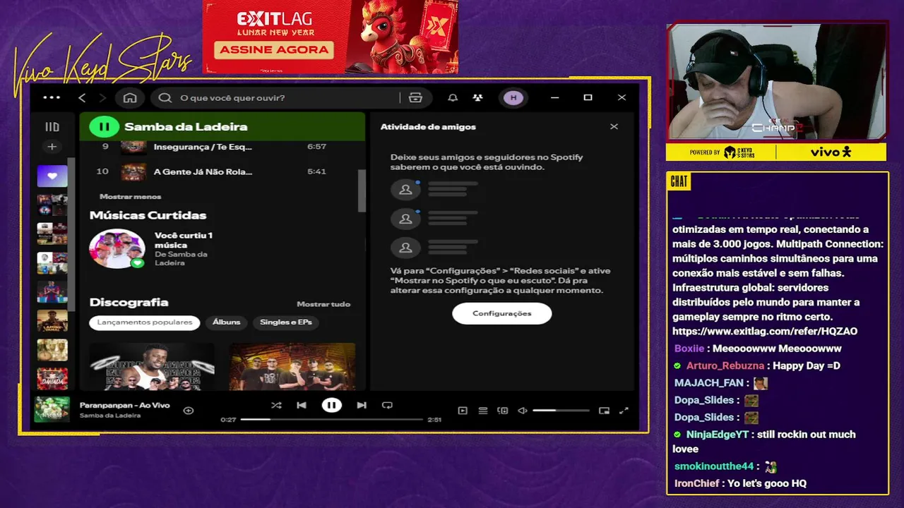This screenshot has height=508, width=904.
Task: Open the ExitLag 'Assine Agora' banner
Action: click(274, 49)
